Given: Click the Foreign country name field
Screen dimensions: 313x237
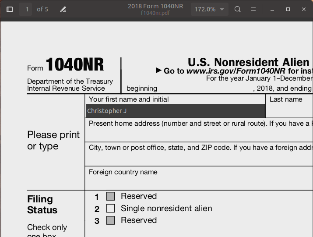Looking at the screenshot, I should (199, 183).
